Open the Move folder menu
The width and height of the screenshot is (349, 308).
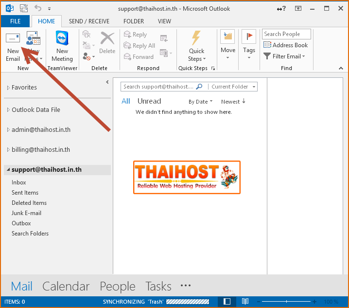click(227, 45)
